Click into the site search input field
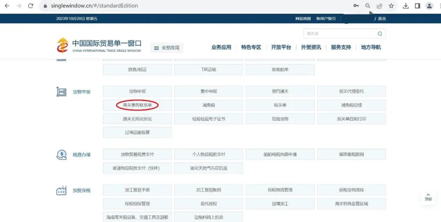This screenshot has width=441, height=222. click(x=339, y=34)
